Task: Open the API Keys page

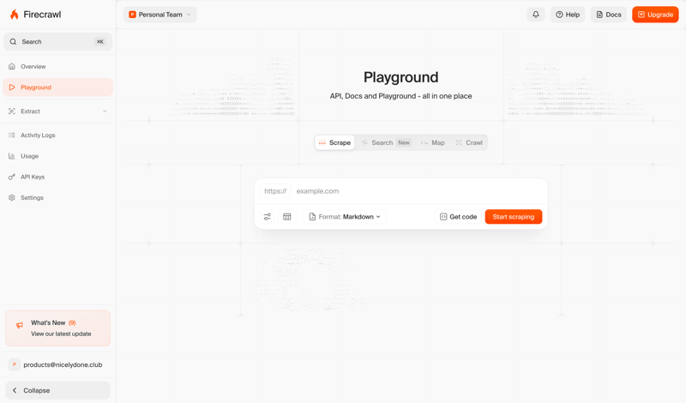Action: tap(57, 177)
